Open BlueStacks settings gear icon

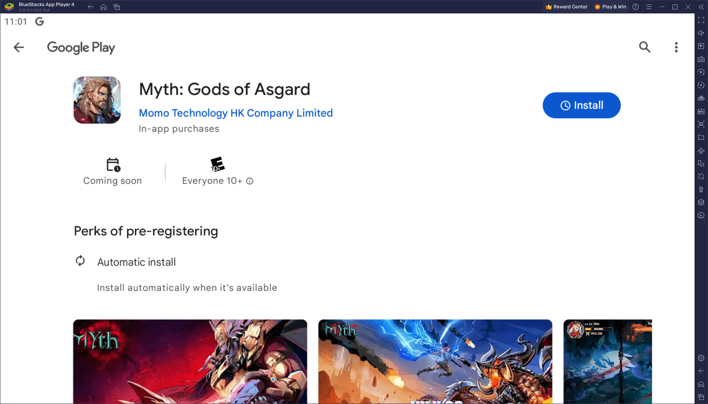click(701, 358)
